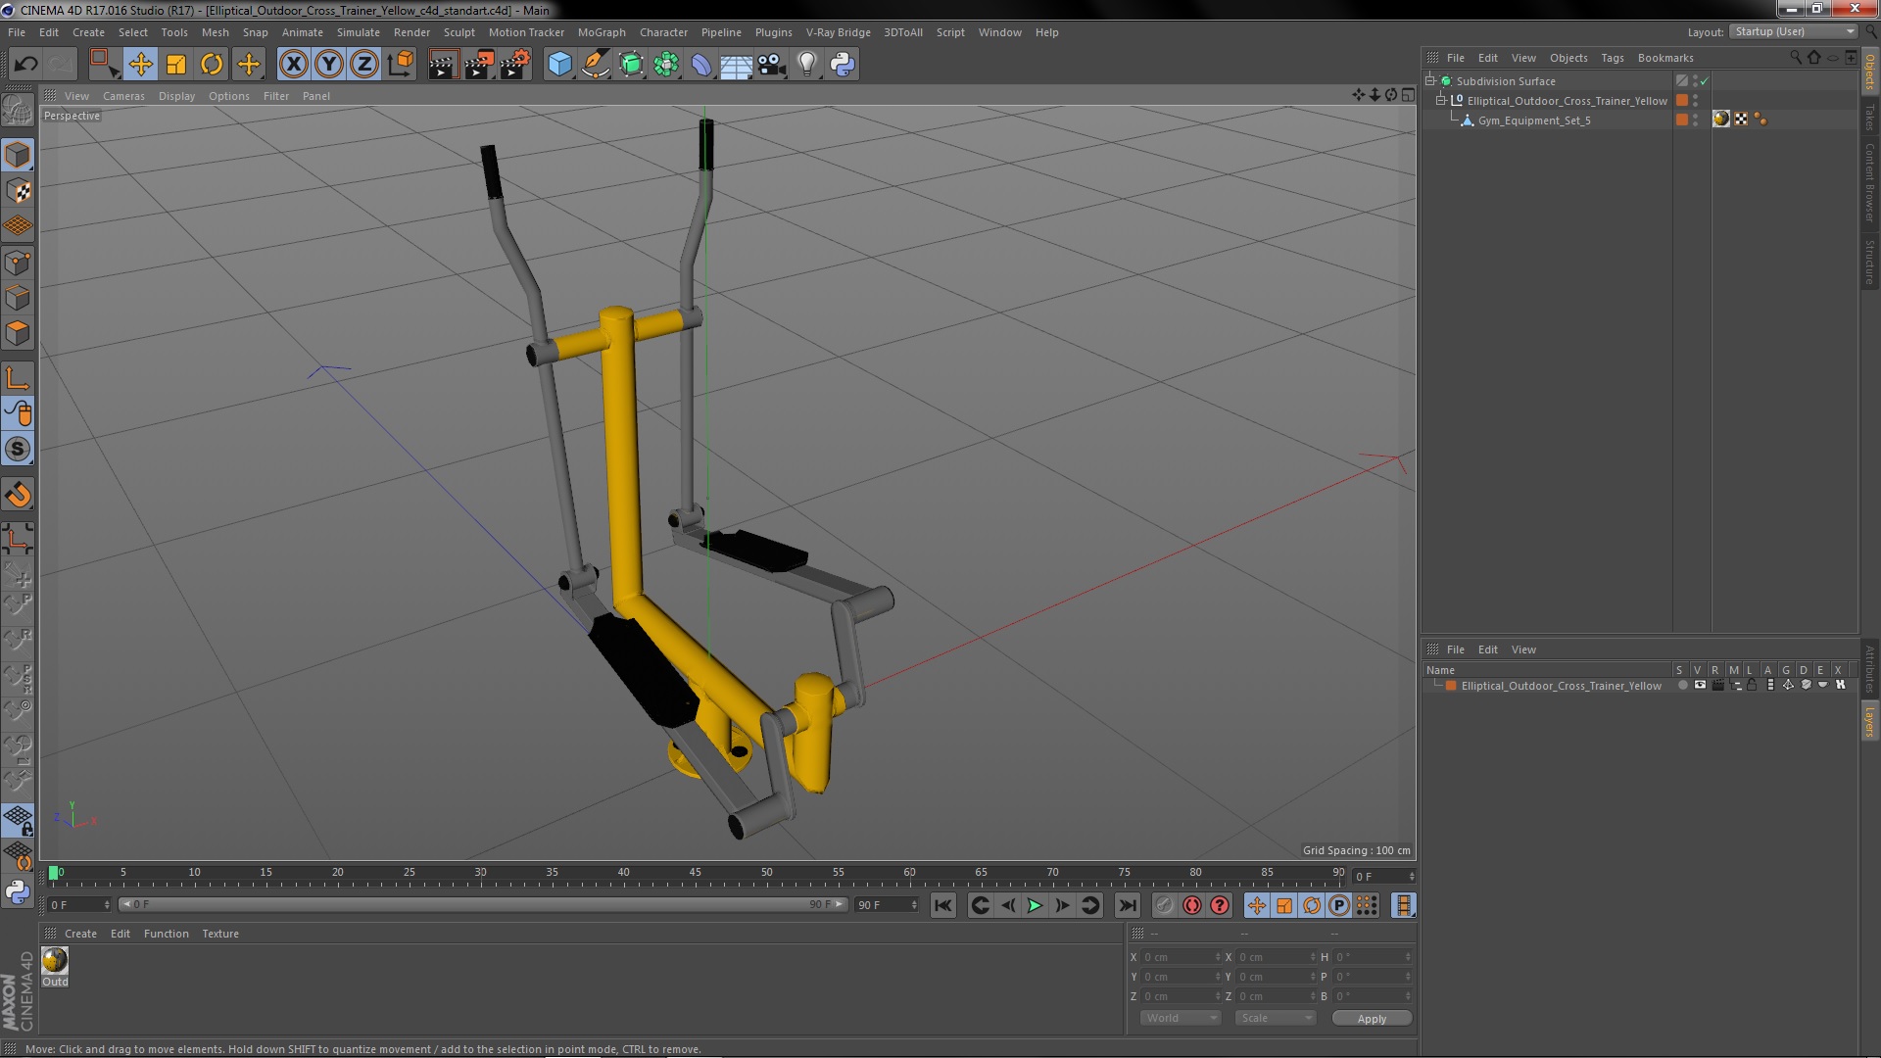The image size is (1881, 1058).
Task: Go to start of animation
Action: pyautogui.click(x=943, y=905)
